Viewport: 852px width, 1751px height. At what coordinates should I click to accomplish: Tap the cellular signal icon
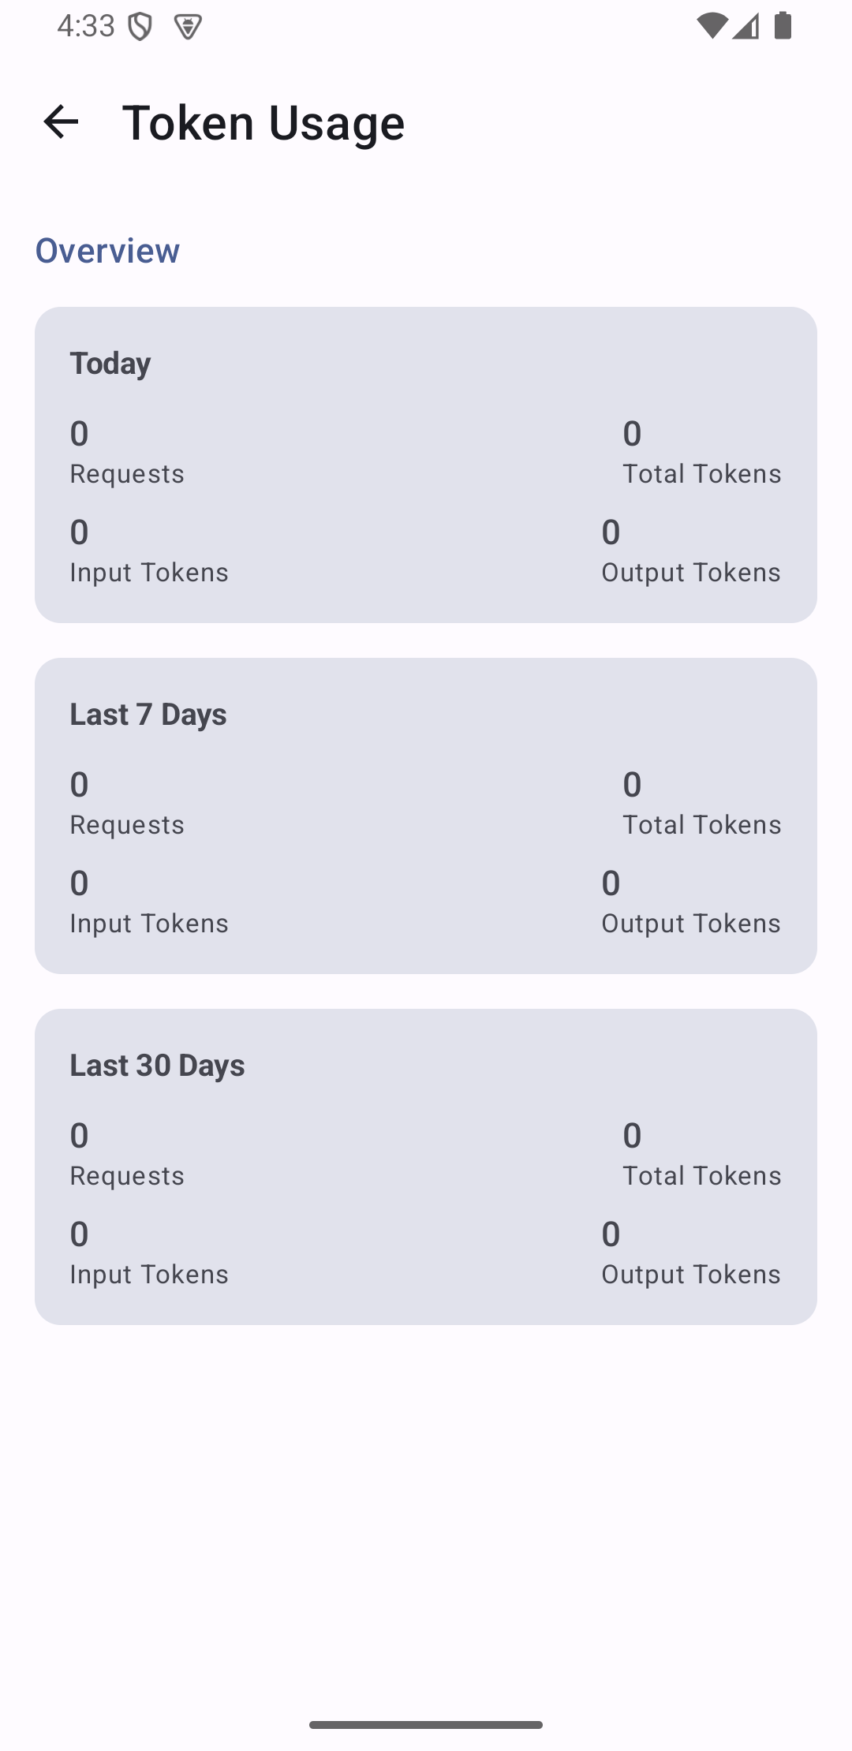(x=745, y=26)
